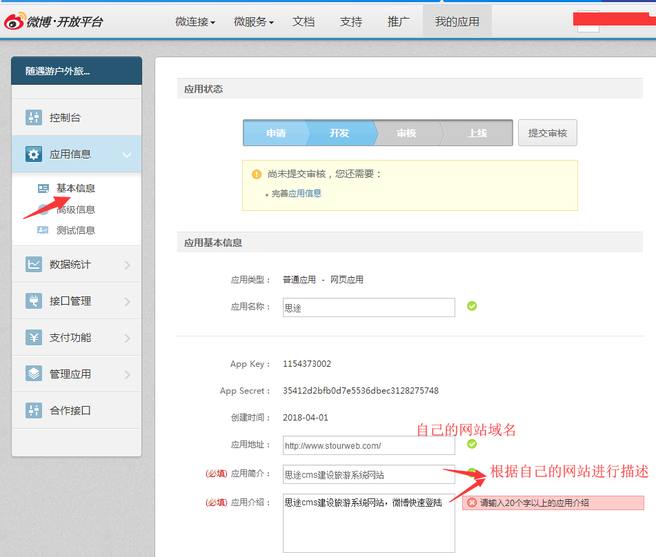
Task: Click the 应用地址 URL field
Action: (x=368, y=446)
